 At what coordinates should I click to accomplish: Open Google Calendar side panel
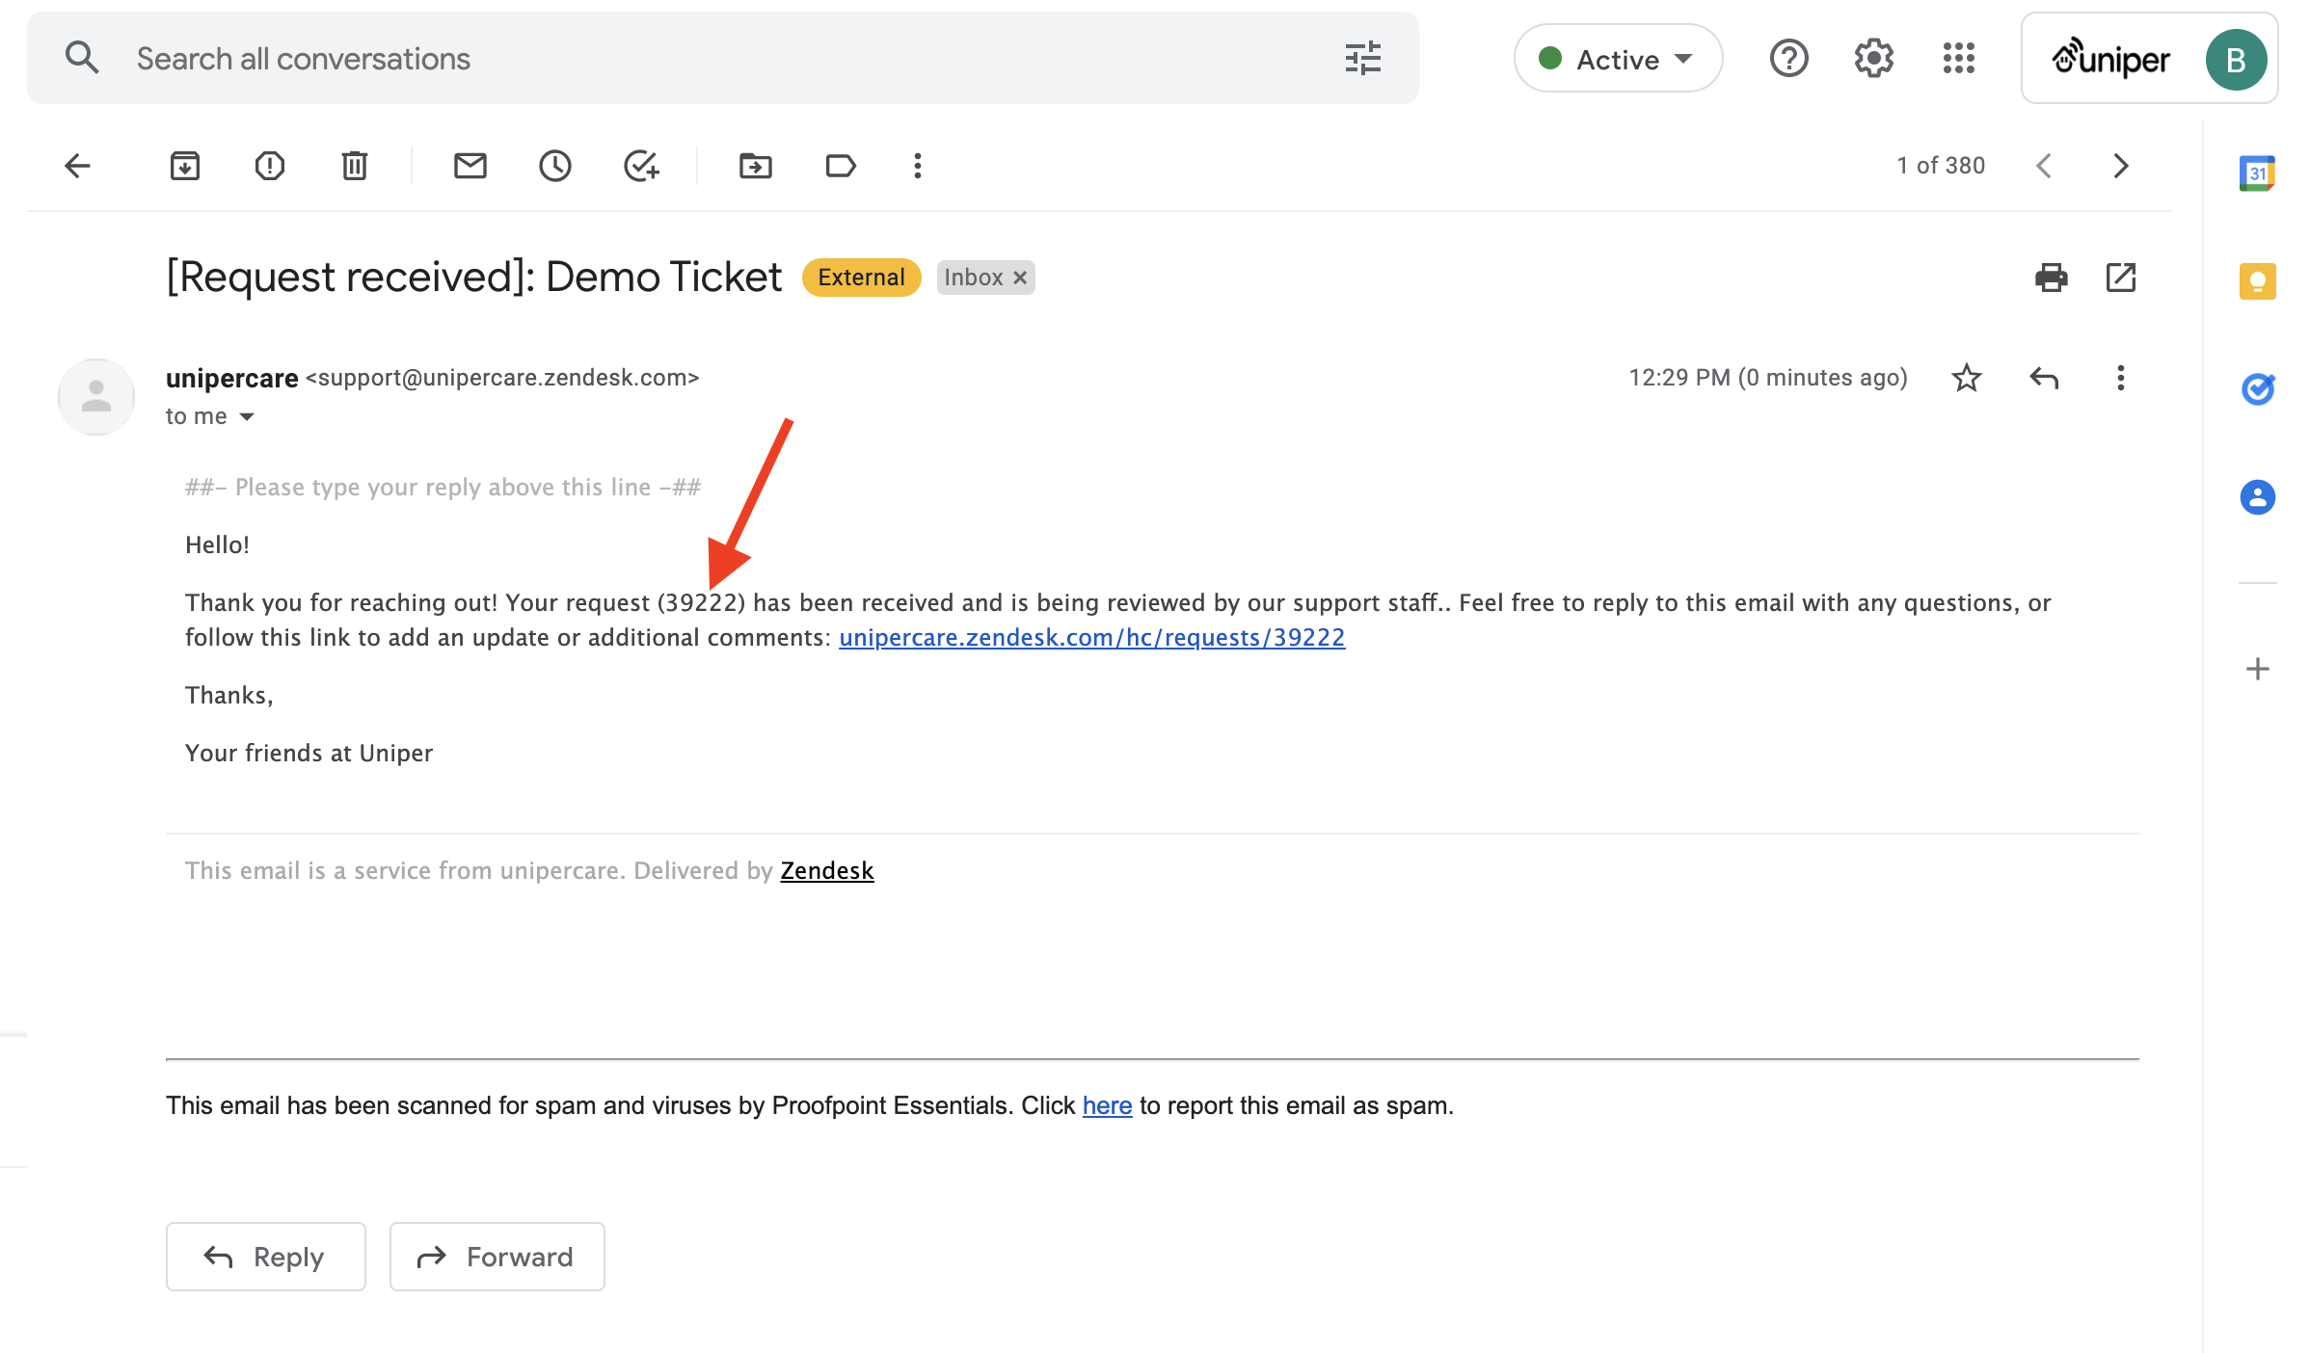[2257, 173]
